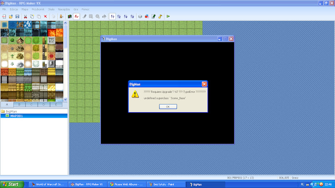Click the Undo arrow icon
Screen dimensions: 335x188
(x=54, y=16)
